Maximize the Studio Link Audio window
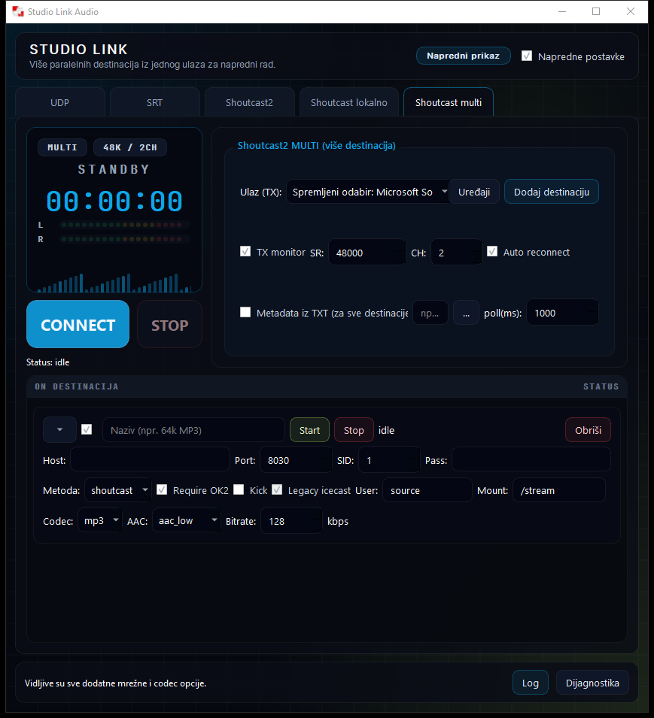654x718 pixels. click(x=596, y=11)
